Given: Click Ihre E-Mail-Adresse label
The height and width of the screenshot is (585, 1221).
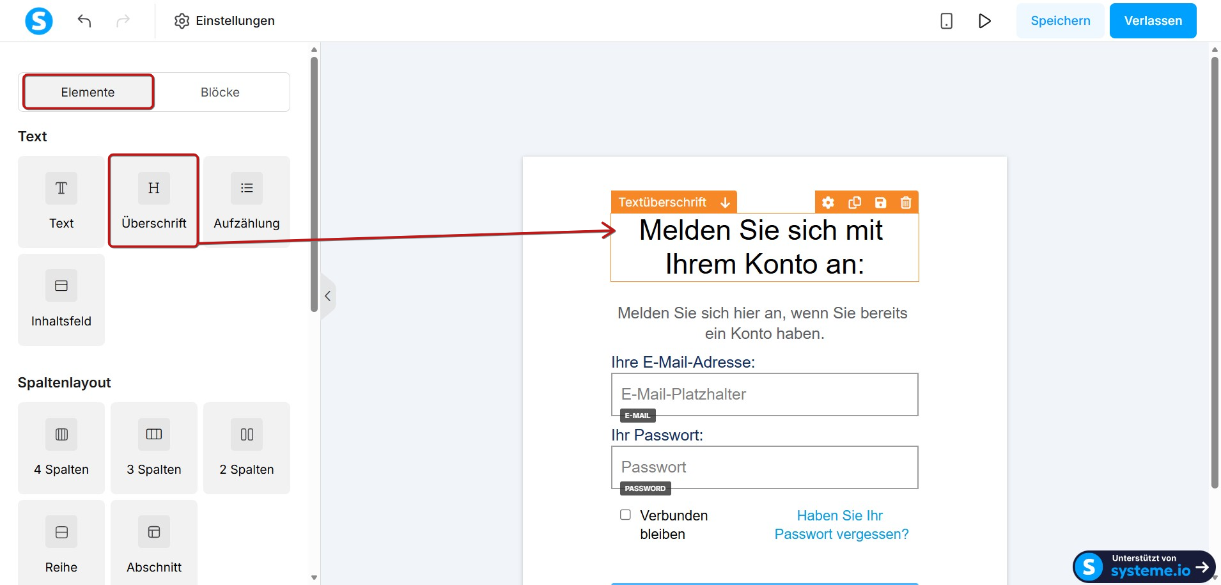Looking at the screenshot, I should pyautogui.click(x=683, y=363).
